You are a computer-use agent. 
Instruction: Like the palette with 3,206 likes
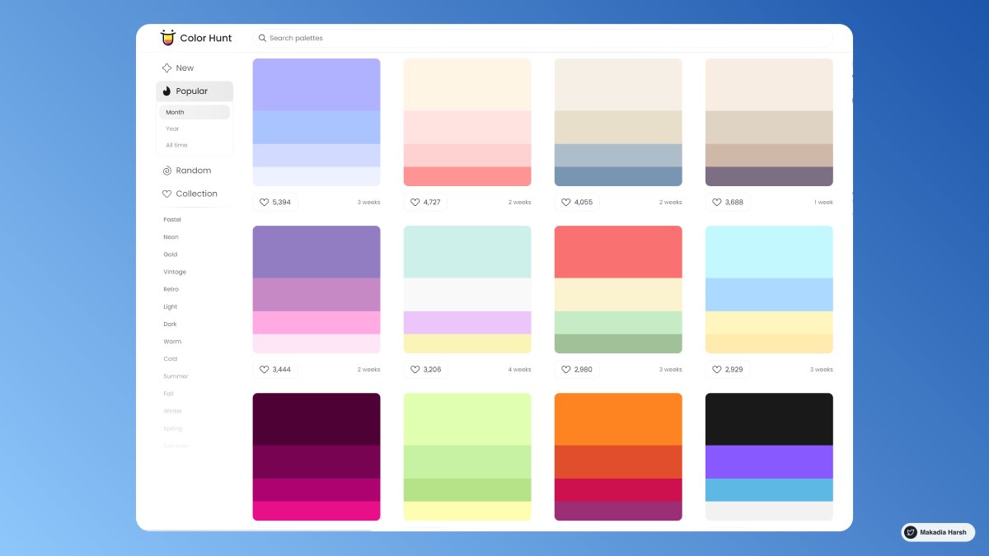coord(415,370)
